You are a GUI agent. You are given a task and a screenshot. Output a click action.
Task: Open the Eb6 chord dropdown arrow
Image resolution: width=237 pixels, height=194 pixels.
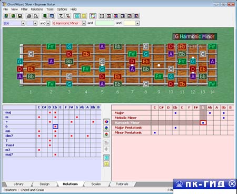pos(23,23)
